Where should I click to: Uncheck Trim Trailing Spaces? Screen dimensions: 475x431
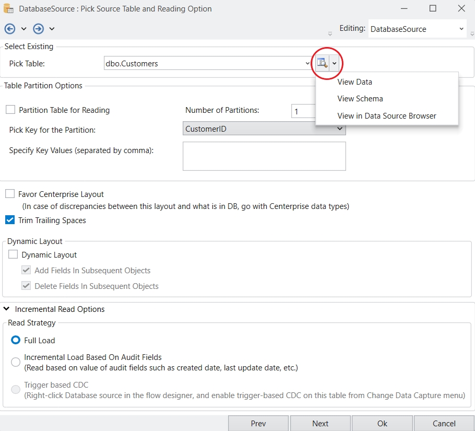(x=10, y=220)
